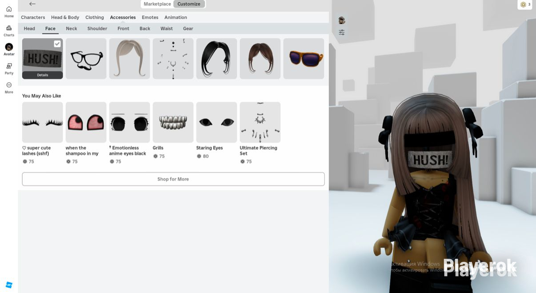
Task: Open Charts in the sidebar
Action: [9, 31]
